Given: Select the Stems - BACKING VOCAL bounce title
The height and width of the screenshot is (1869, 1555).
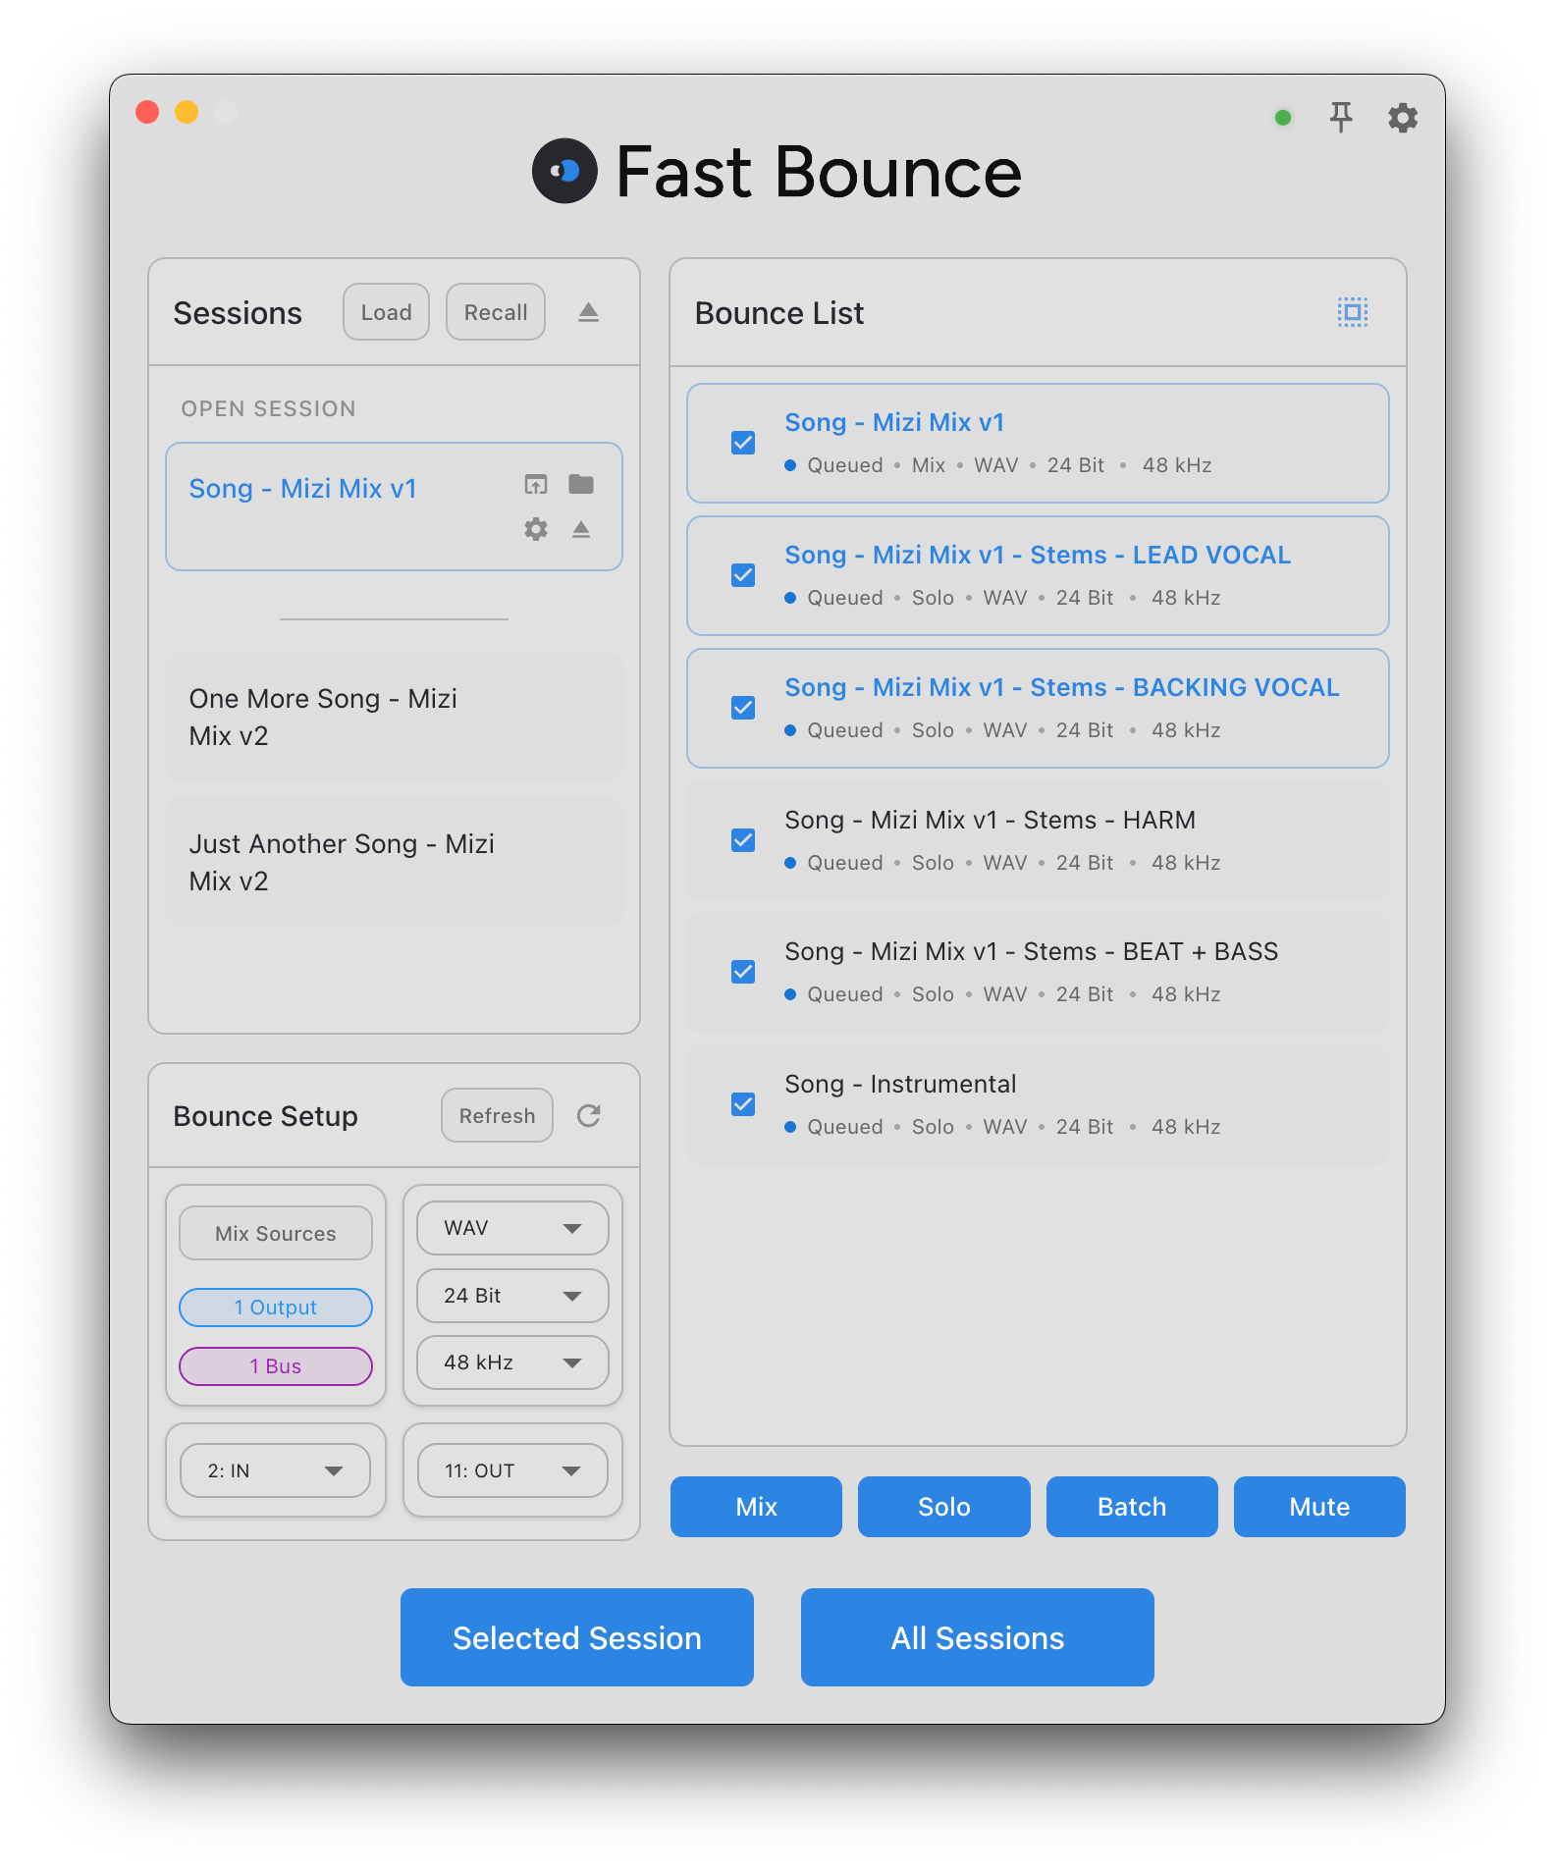Looking at the screenshot, I should point(1062,687).
